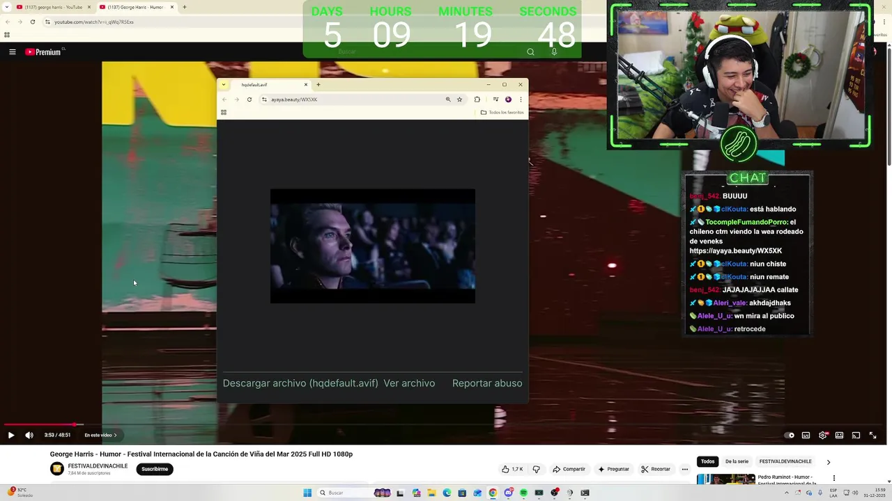Image resolution: width=892 pixels, height=501 pixels.
Task: Click the 'Ver archivo' link
Action: coord(409,383)
